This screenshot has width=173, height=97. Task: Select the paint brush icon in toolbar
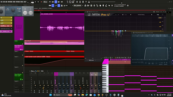[56, 6]
